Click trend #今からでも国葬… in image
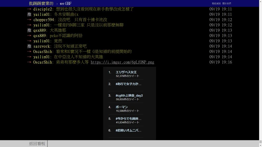 [128, 119]
